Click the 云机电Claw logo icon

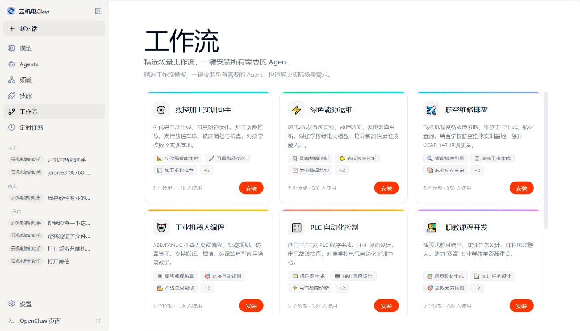click(x=11, y=11)
